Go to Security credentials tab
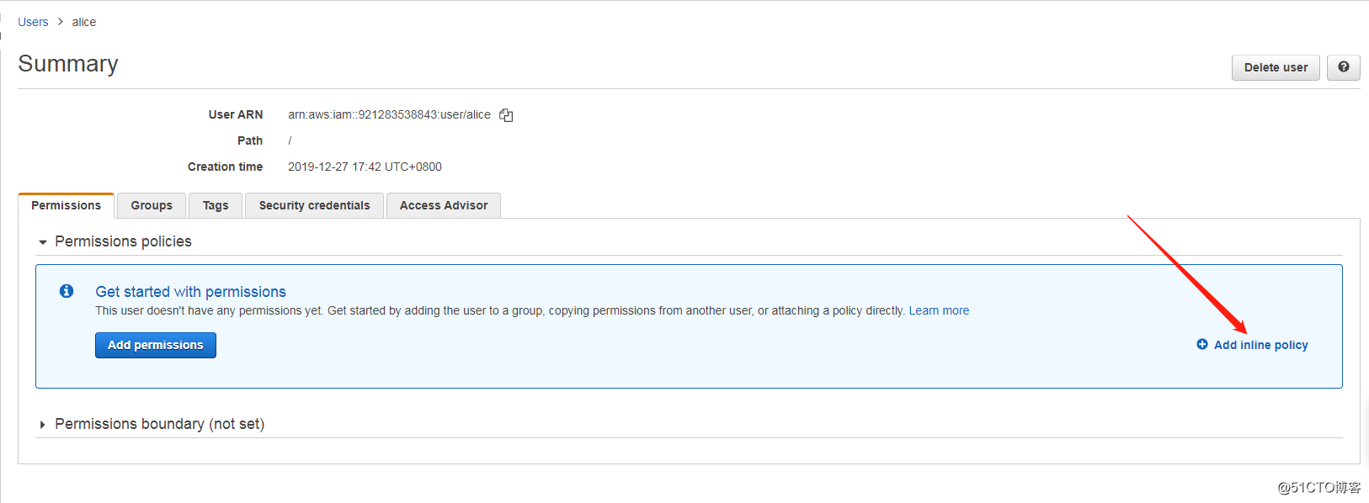The width and height of the screenshot is (1369, 503). [314, 205]
